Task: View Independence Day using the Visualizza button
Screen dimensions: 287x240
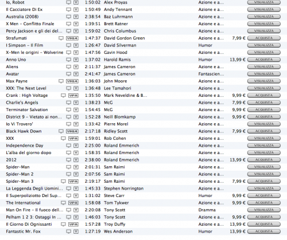Action: 264,145
